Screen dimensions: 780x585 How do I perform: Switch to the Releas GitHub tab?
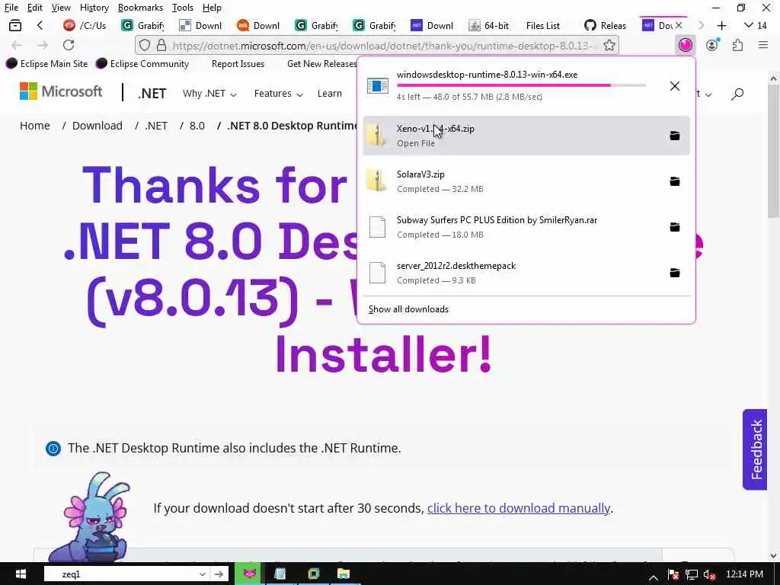coord(606,25)
